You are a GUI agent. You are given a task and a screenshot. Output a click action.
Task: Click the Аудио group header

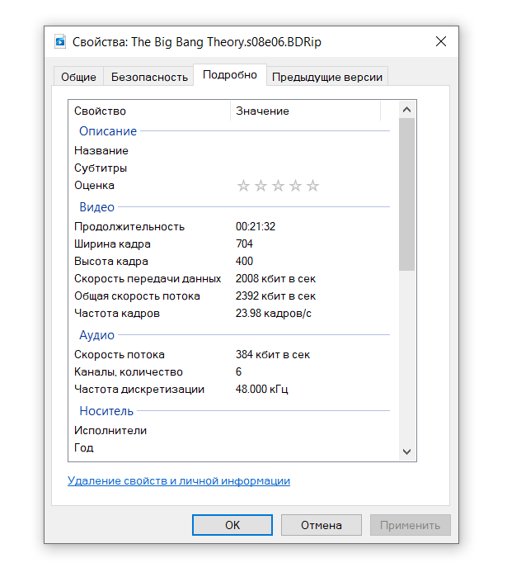97,335
